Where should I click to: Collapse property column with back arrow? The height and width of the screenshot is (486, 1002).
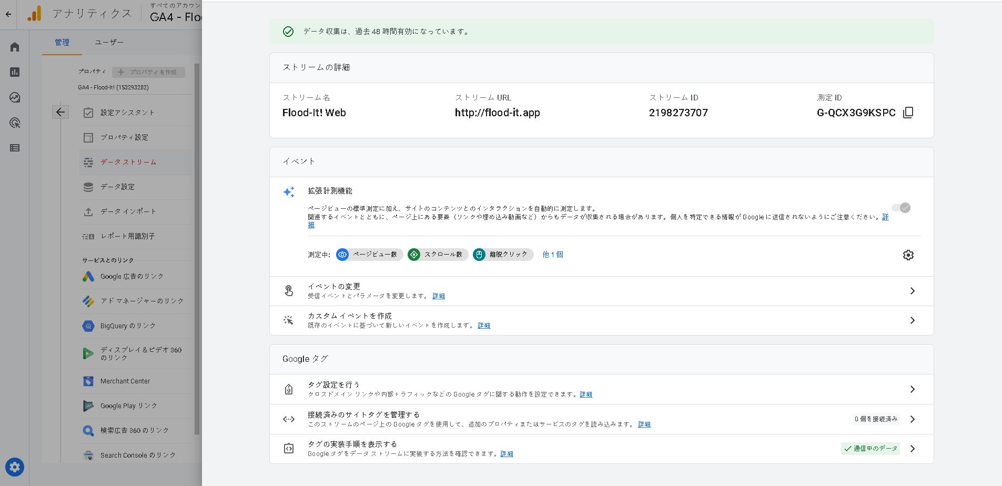coord(60,112)
